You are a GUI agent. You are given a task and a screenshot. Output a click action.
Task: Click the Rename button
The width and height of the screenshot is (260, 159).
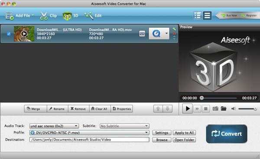coord(58,109)
